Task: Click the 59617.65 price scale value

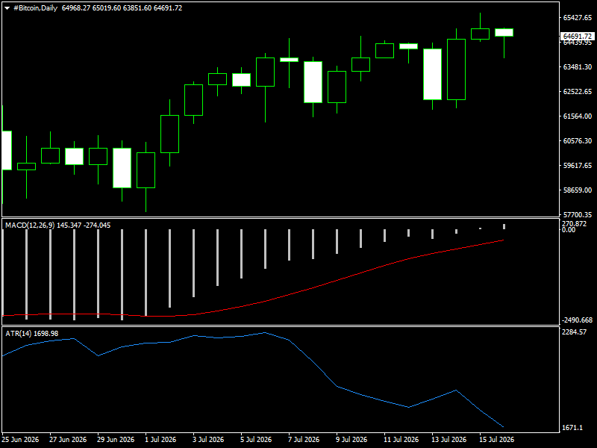Action: coord(577,165)
